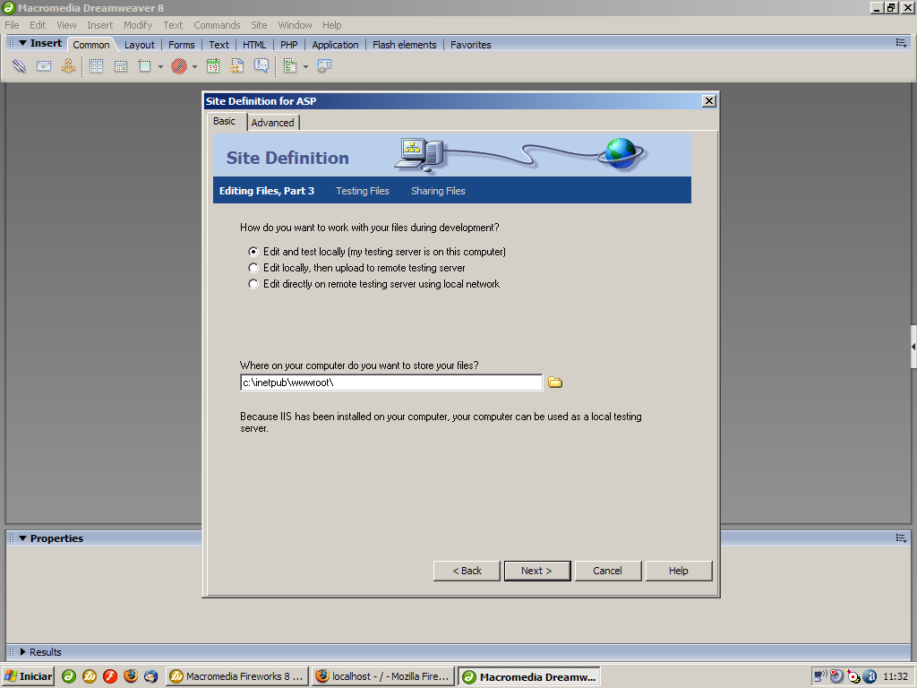Switch to Application insert category
Screen dimensions: 917x688
pos(335,45)
